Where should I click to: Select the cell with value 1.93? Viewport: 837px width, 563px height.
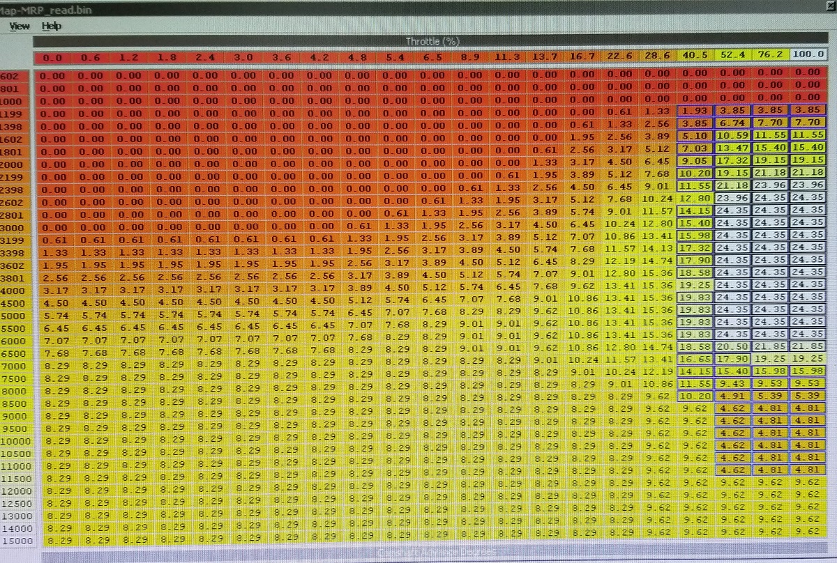695,111
